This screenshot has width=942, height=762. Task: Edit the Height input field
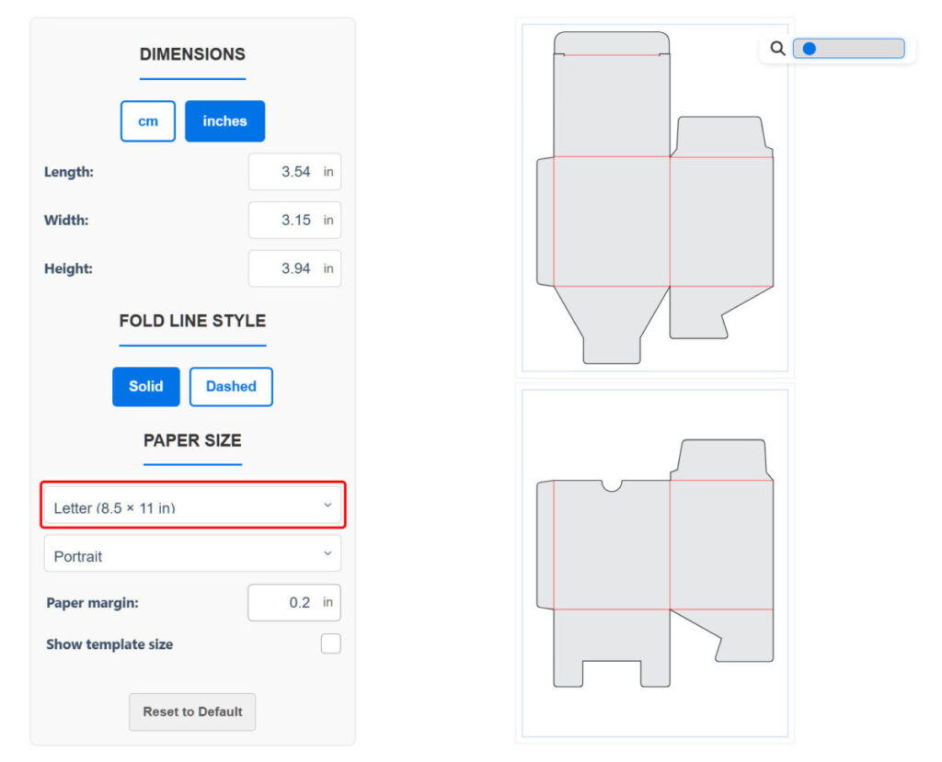[285, 269]
